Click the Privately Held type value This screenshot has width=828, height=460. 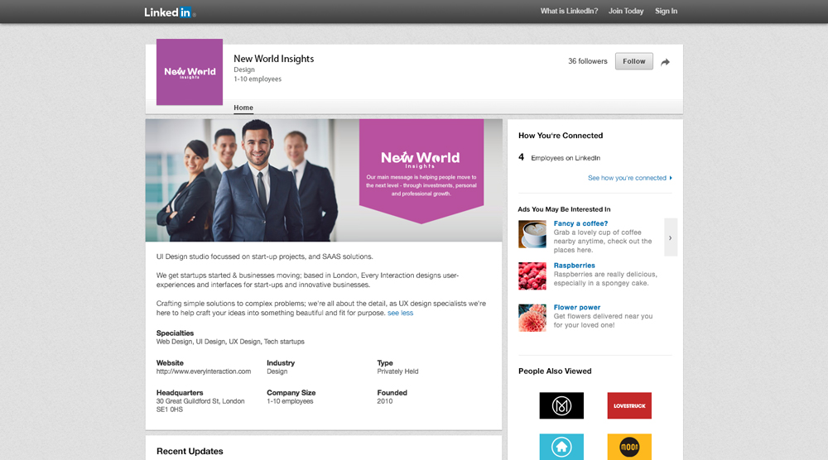[397, 371]
